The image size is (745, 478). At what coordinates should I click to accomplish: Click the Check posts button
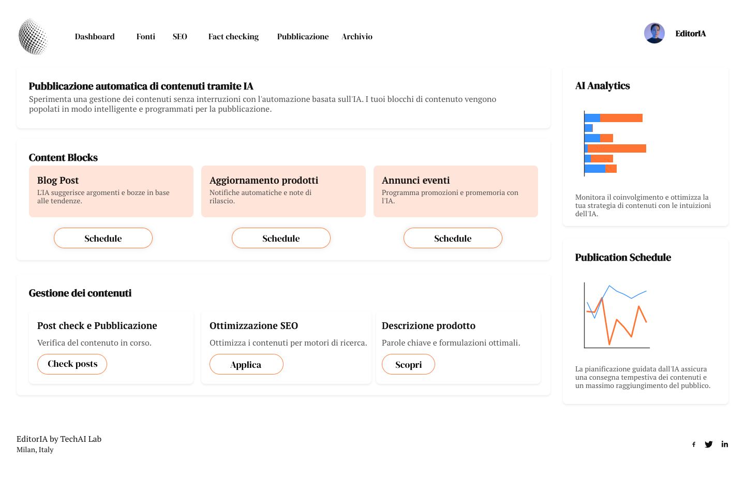(72, 364)
